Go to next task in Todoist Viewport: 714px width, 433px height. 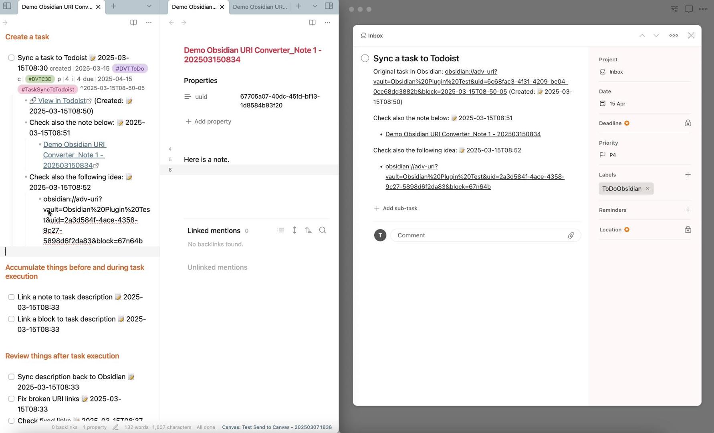point(656,35)
